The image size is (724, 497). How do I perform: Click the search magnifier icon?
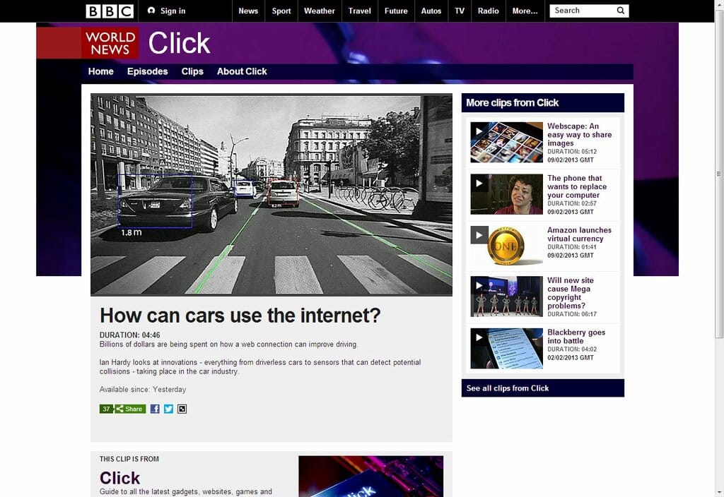click(621, 11)
